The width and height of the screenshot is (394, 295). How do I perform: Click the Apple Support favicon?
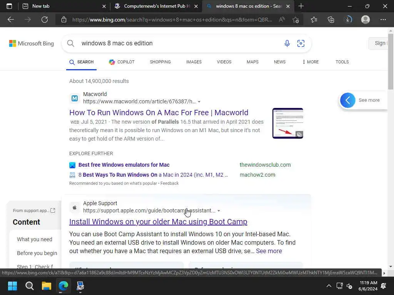(75, 207)
